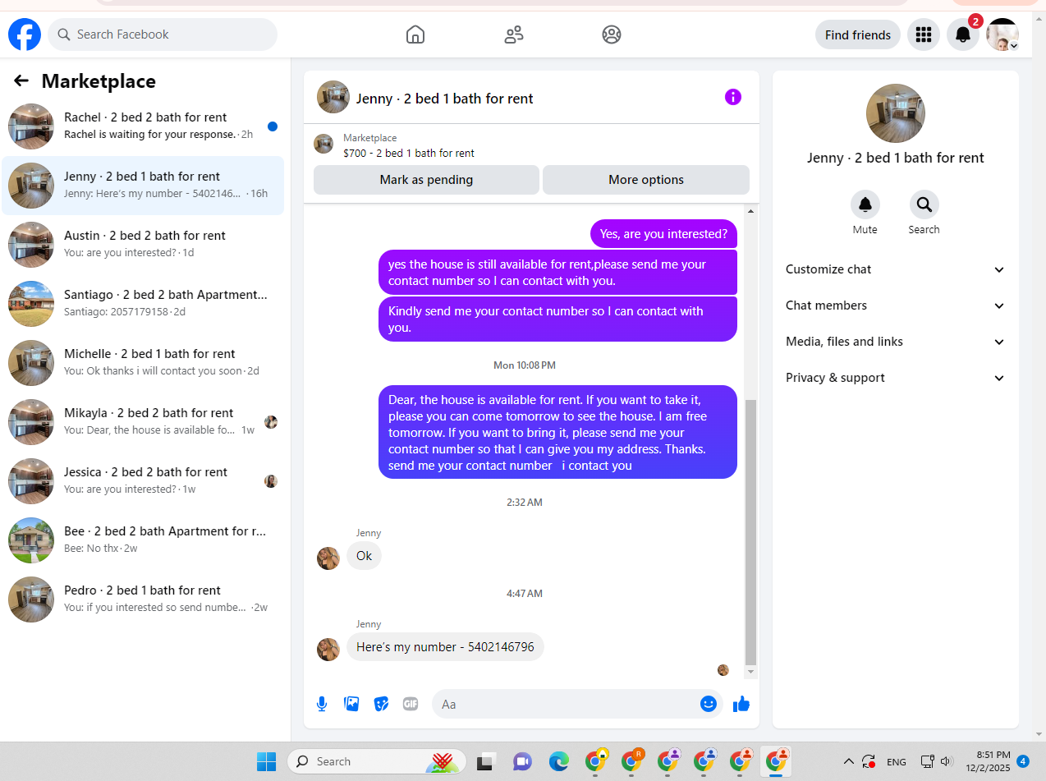Open Jenny's avatar next to Ok message

pyautogui.click(x=328, y=558)
